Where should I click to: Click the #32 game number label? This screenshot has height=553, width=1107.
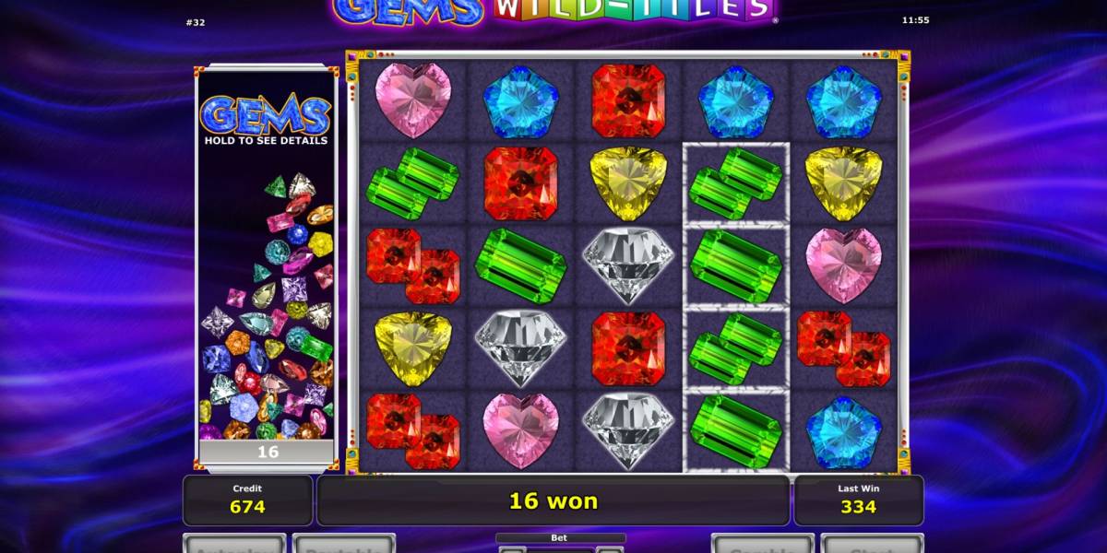click(x=195, y=22)
